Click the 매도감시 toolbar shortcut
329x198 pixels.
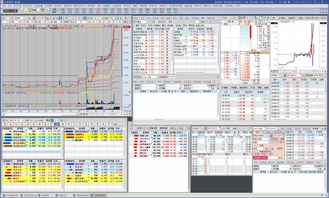[126, 11]
